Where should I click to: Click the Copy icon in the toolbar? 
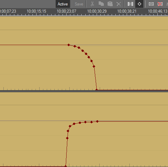pyautogui.click(x=101, y=4)
